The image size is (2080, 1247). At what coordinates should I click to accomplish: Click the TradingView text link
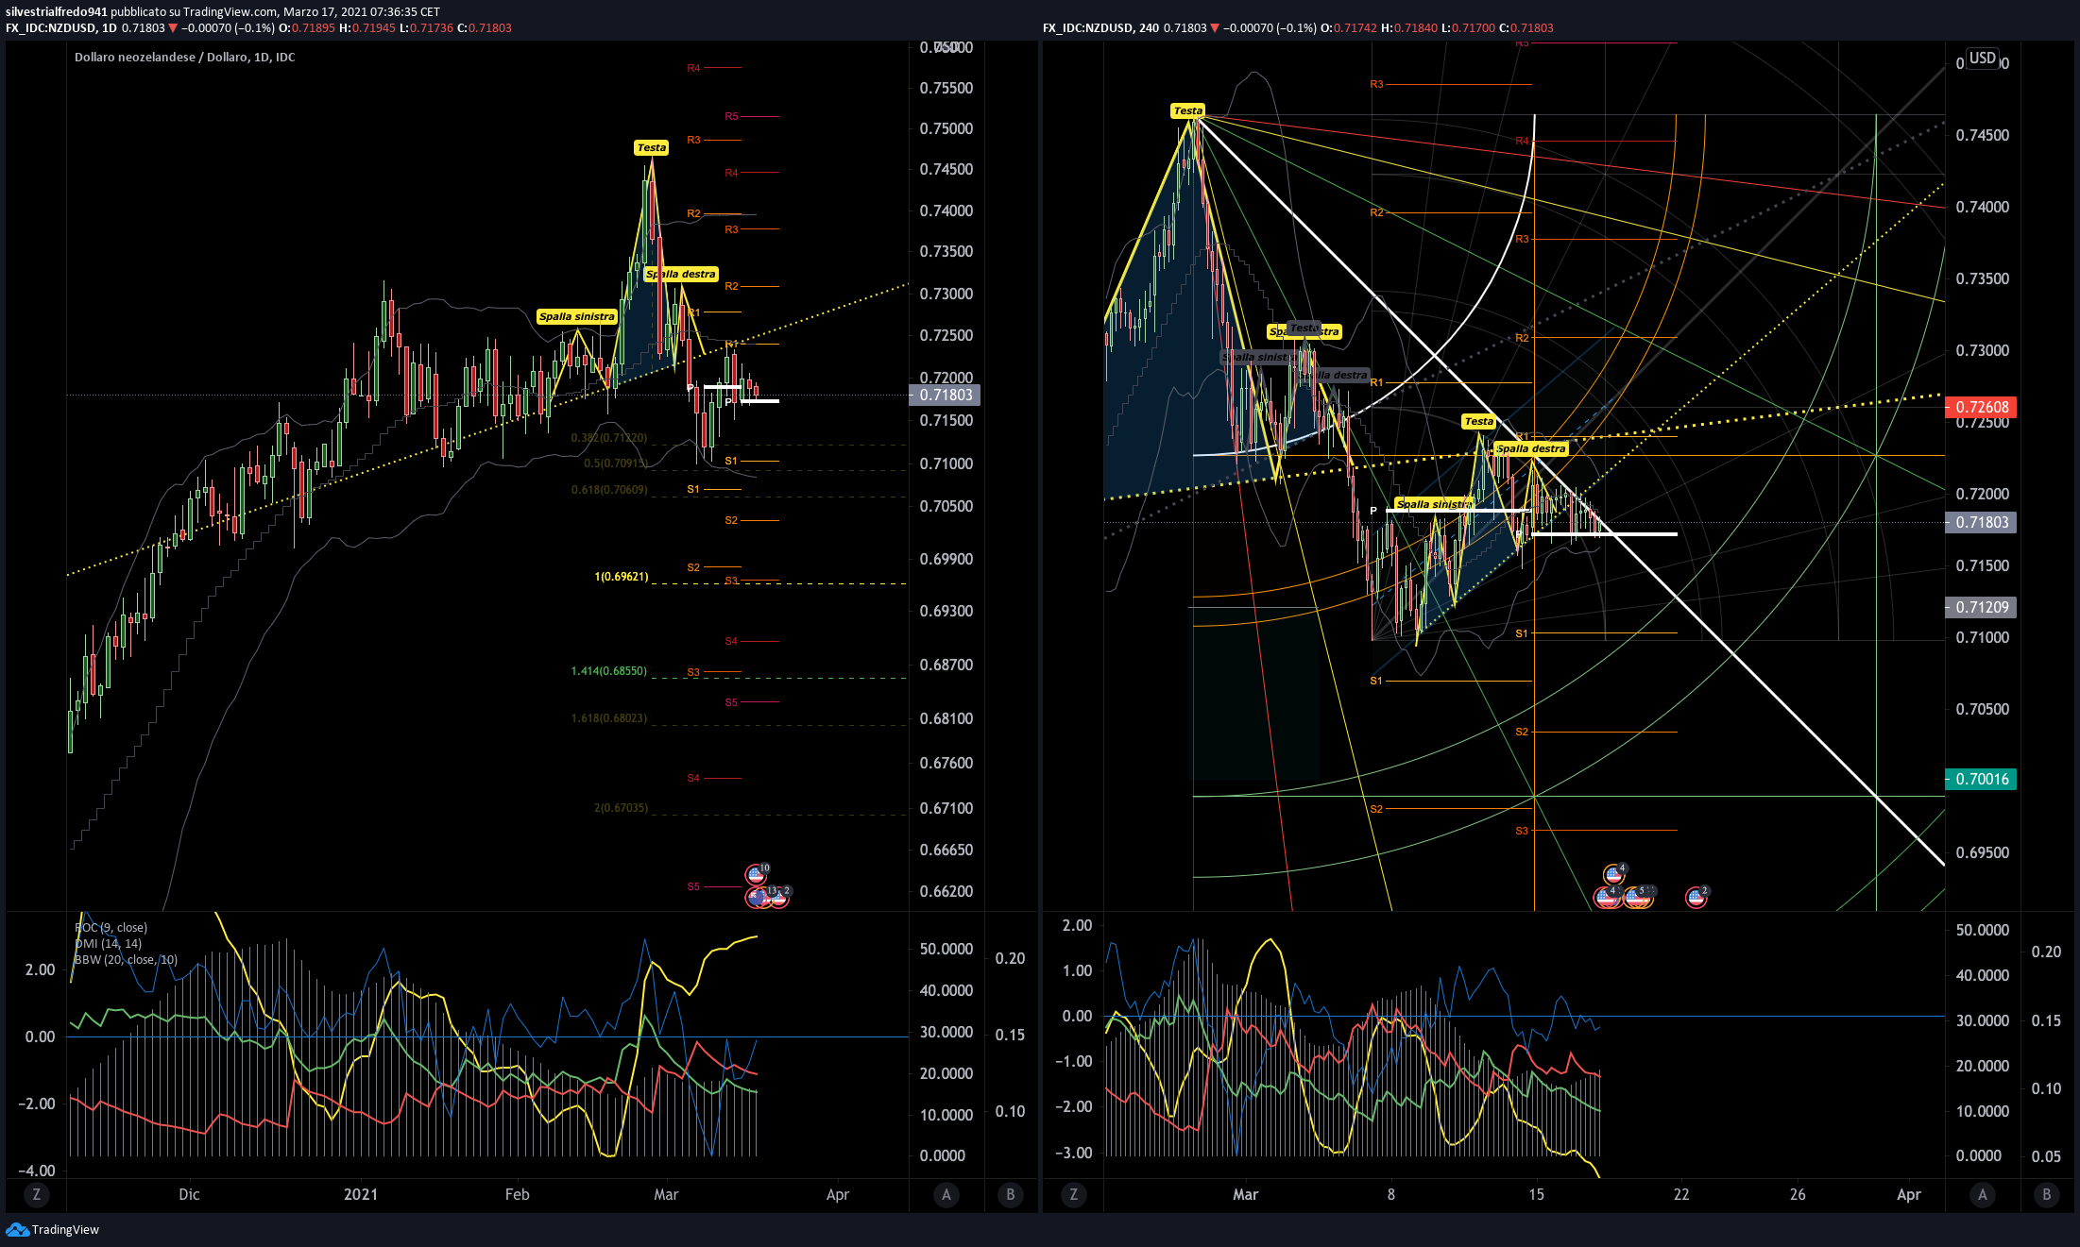coord(65,1229)
